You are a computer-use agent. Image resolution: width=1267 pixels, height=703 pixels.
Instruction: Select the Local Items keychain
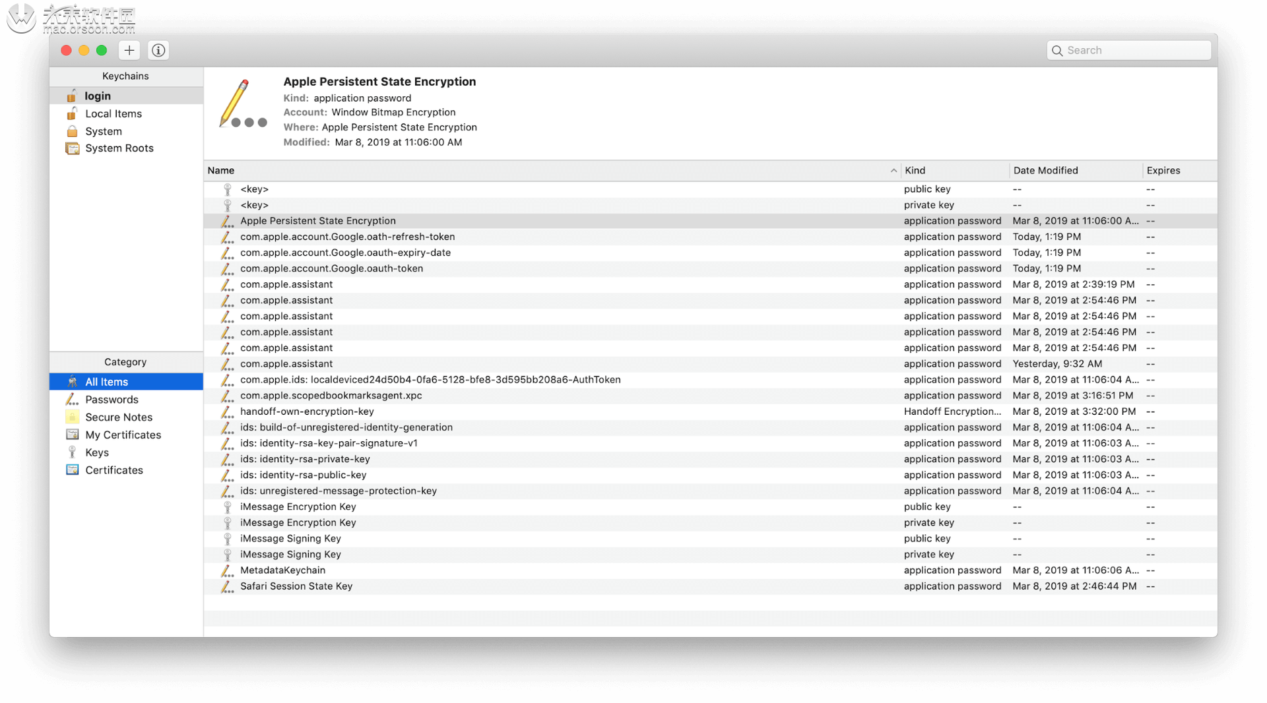126,114
